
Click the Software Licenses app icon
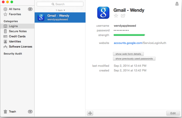(x=5, y=47)
